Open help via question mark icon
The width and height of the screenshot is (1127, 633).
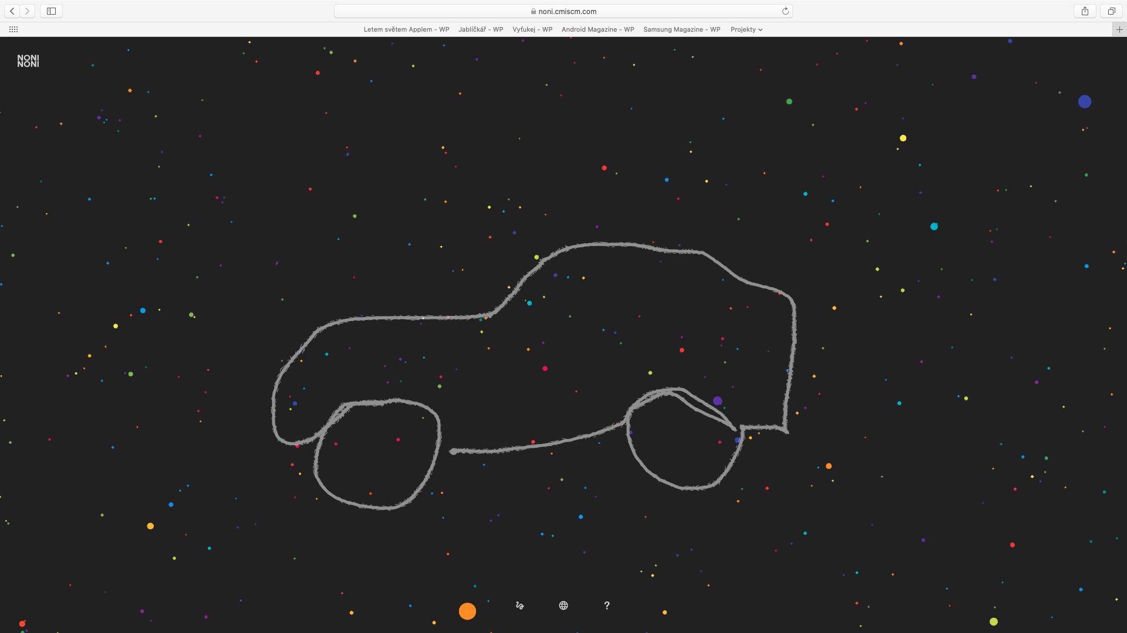point(607,605)
